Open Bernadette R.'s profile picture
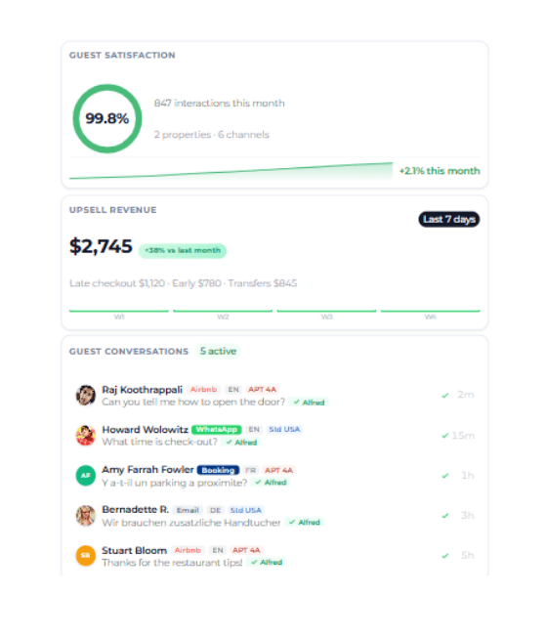Image resolution: width=547 pixels, height=637 pixels. (86, 515)
